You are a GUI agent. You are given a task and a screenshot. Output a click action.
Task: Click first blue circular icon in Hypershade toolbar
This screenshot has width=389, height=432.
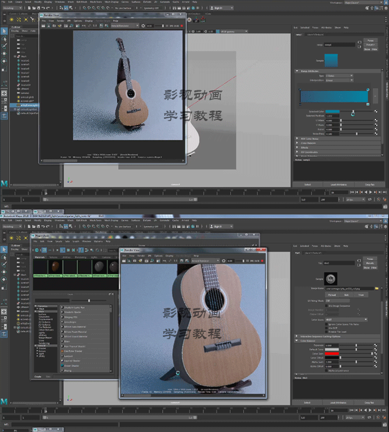(x=37, y=250)
